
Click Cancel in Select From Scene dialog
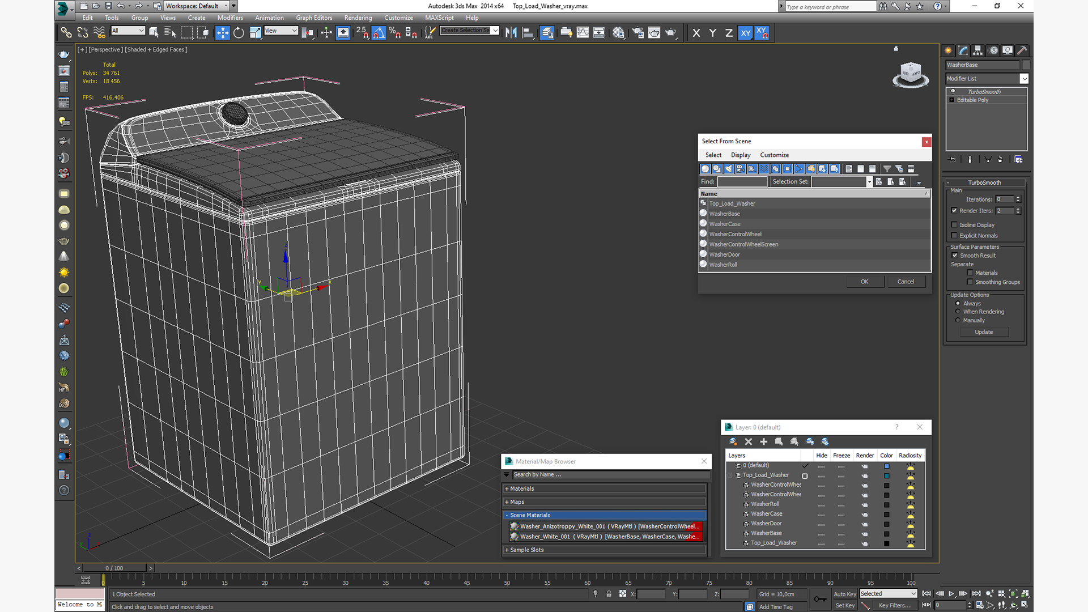906,282
